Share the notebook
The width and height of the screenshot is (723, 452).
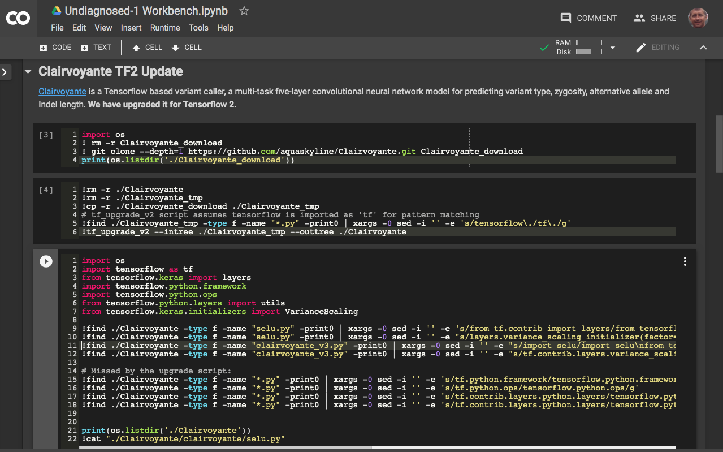[x=655, y=18]
